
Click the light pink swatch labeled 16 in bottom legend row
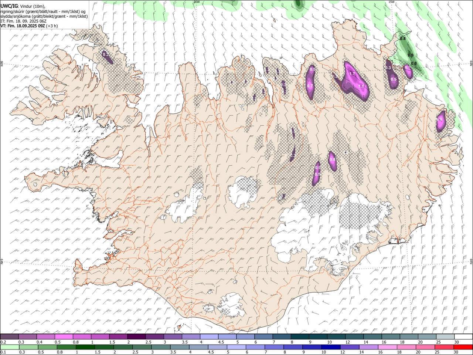(x=387, y=347)
